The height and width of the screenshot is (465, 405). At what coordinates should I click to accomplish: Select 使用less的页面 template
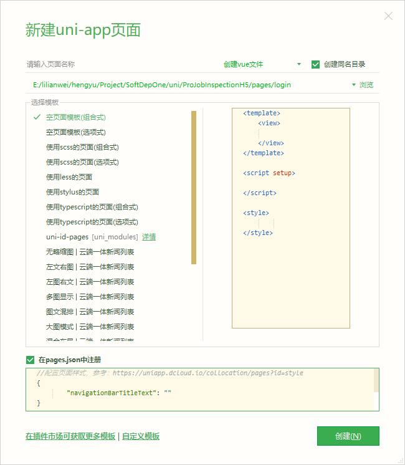pos(69,177)
